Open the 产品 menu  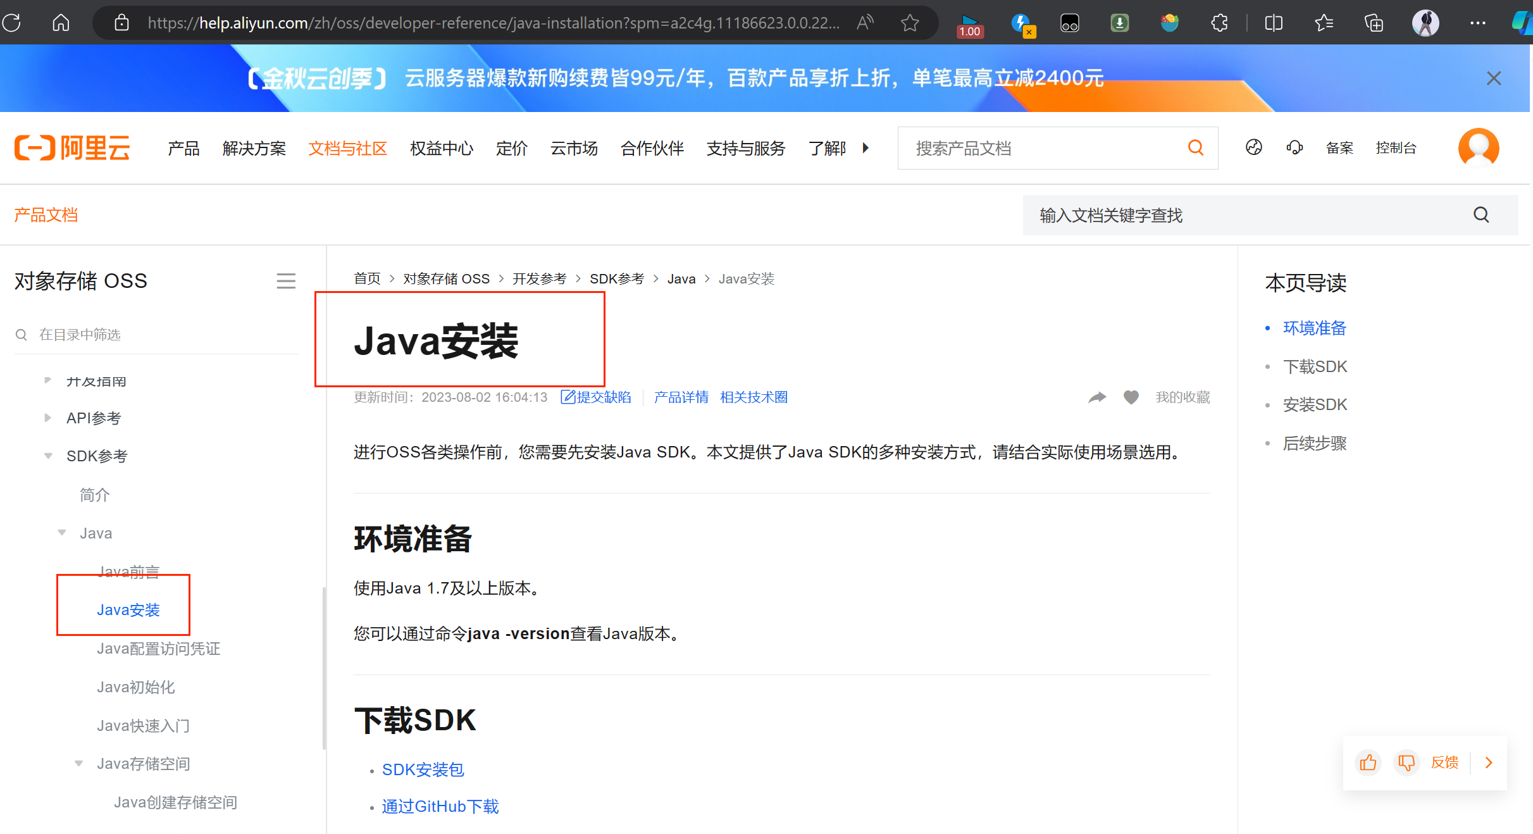[183, 149]
